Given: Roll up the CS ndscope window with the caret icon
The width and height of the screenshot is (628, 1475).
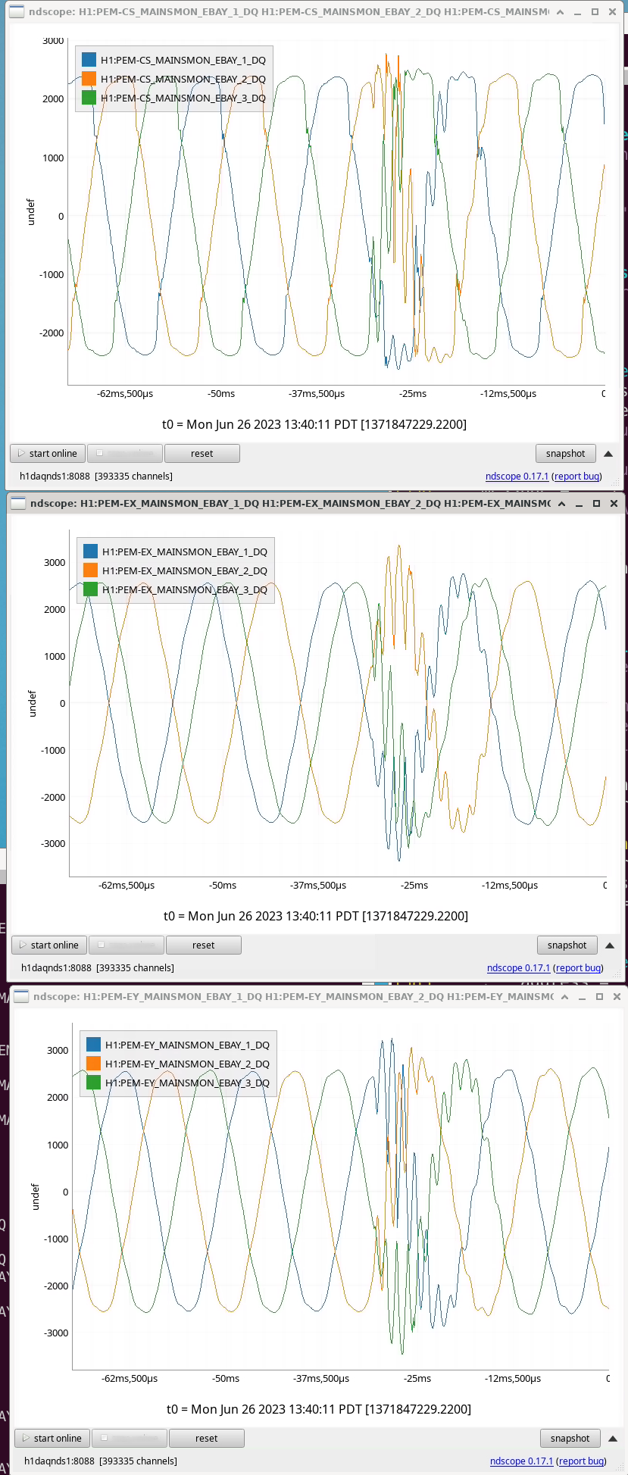Looking at the screenshot, I should (x=560, y=12).
